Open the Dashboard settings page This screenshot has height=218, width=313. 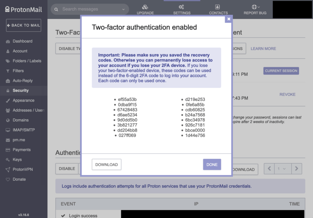23,41
